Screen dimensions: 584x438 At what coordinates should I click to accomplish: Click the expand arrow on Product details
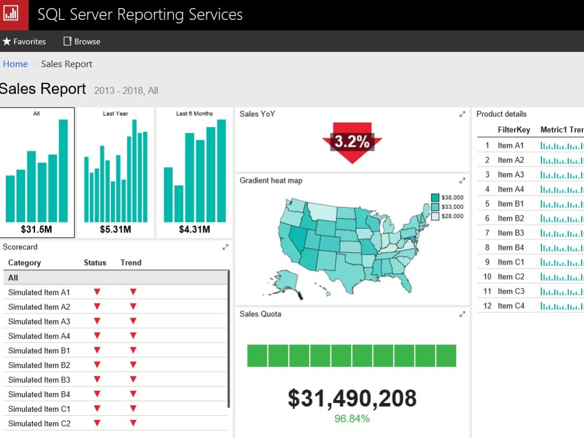pos(581,114)
